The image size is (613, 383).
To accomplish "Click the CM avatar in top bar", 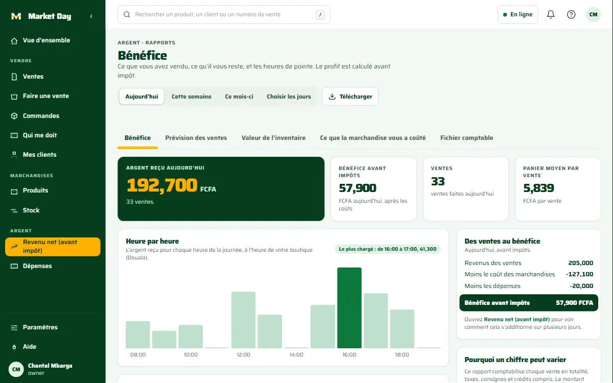I will pyautogui.click(x=594, y=15).
